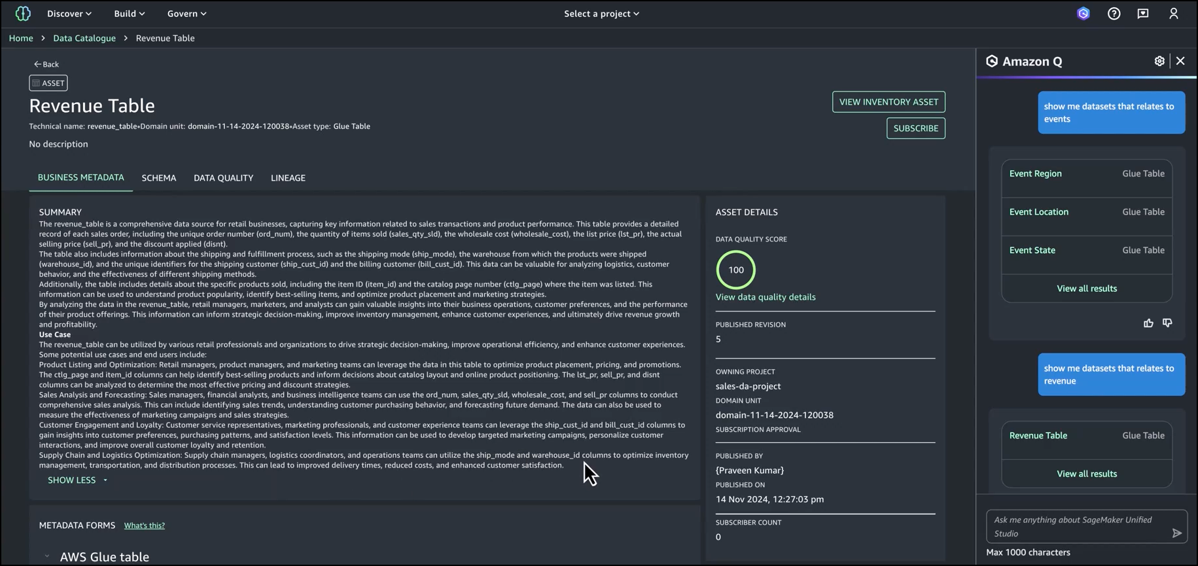This screenshot has width=1198, height=566.
Task: Click the Back link
Action: (x=46, y=64)
